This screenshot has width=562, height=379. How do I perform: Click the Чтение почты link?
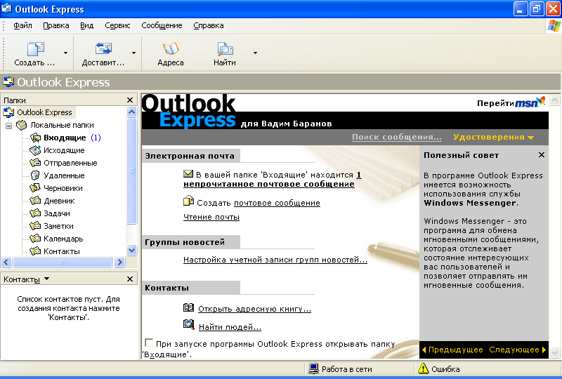[x=211, y=217]
